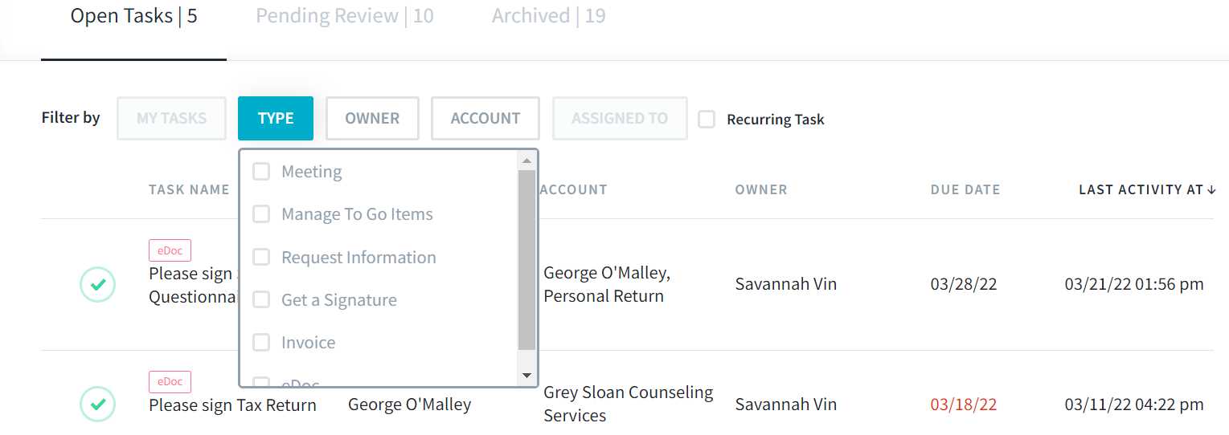This screenshot has height=435, width=1229.
Task: Expand the ACCOUNT filter dropdown
Action: tap(485, 119)
